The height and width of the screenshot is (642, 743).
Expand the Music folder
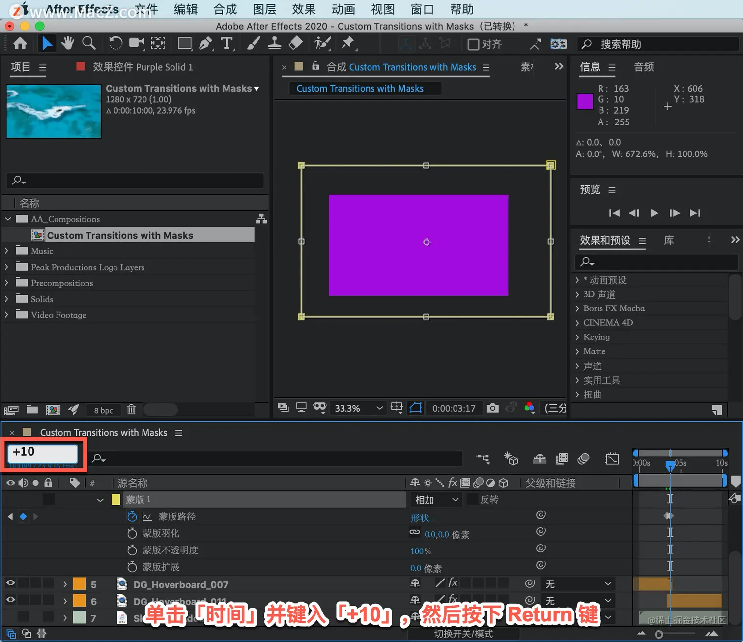pos(6,251)
